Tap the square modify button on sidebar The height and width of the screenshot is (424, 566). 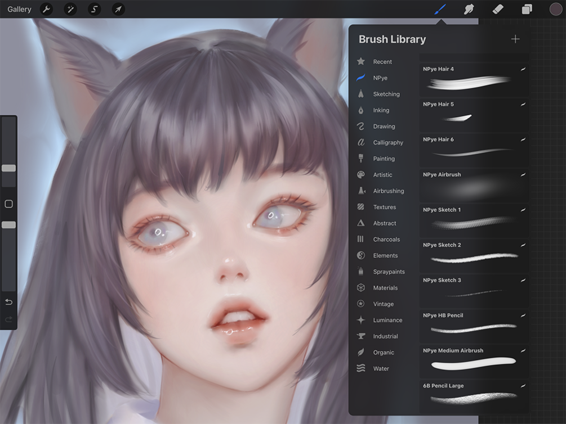tap(8, 204)
